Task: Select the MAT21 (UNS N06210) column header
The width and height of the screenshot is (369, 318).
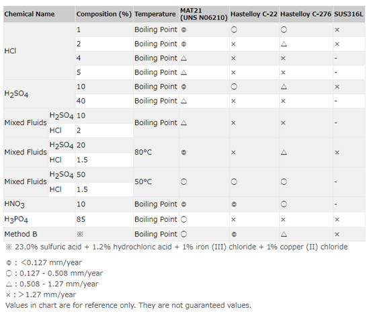Action: coord(204,14)
